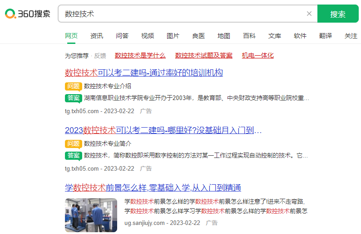This screenshot has height=234, width=361.
Task: Open the 问答 tab
Action: (122, 36)
